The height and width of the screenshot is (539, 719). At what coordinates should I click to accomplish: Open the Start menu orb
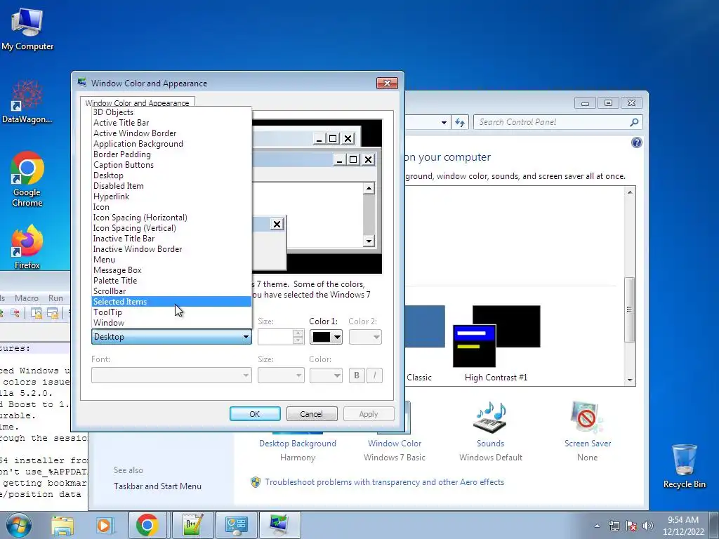tap(18, 525)
